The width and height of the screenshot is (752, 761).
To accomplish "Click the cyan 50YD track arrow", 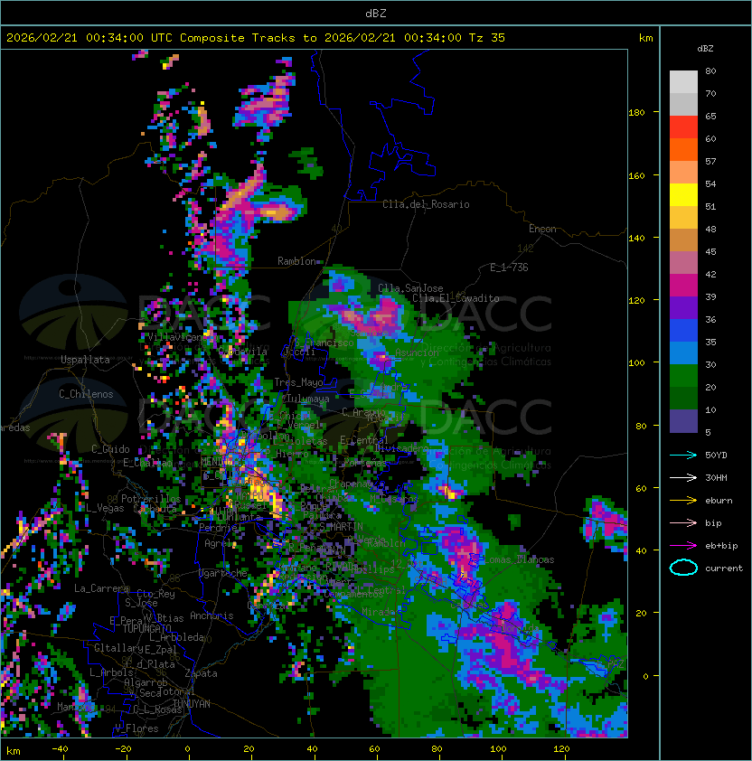I will click(x=683, y=455).
